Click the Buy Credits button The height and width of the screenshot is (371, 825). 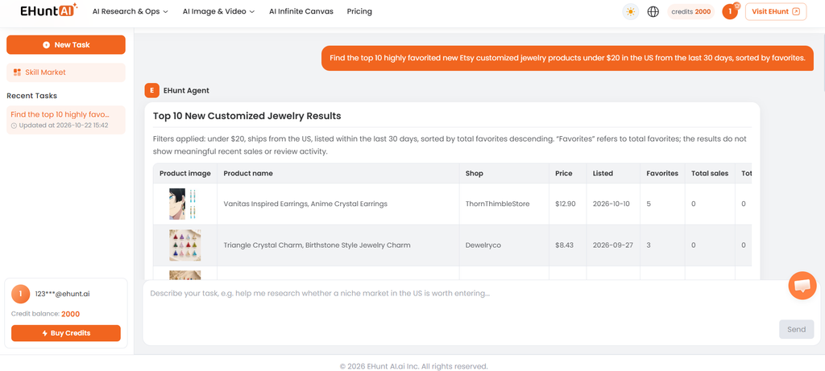click(x=66, y=333)
